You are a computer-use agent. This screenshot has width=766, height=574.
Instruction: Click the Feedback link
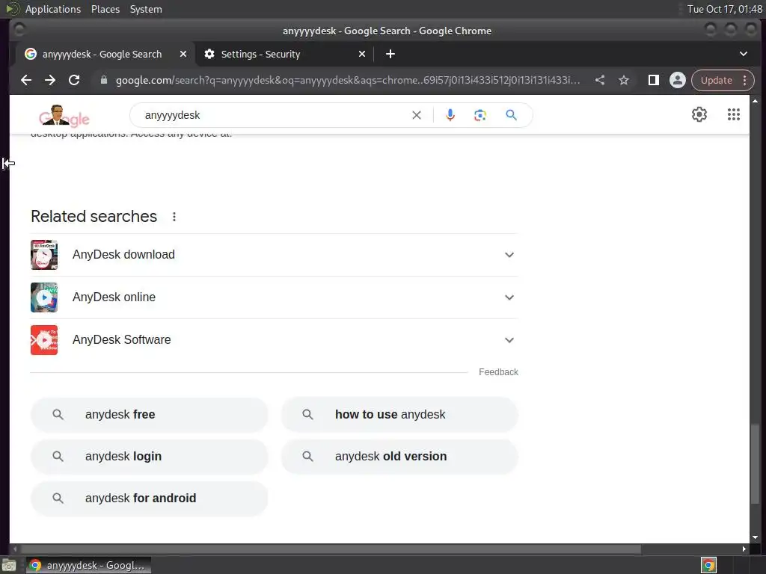[498, 372]
